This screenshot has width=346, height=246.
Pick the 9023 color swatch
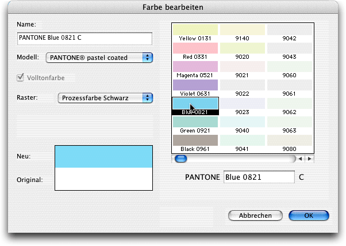coord(243,104)
